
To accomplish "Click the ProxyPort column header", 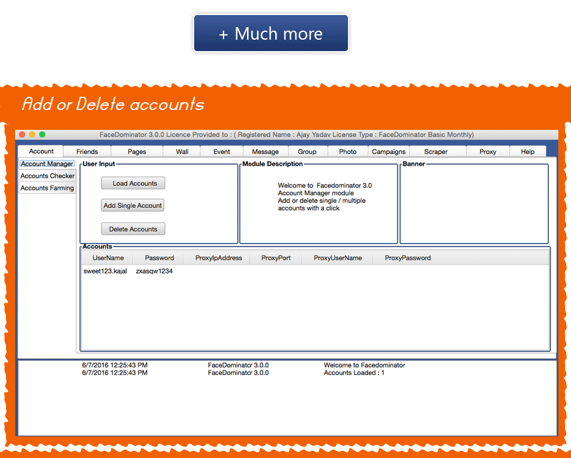I will [276, 258].
